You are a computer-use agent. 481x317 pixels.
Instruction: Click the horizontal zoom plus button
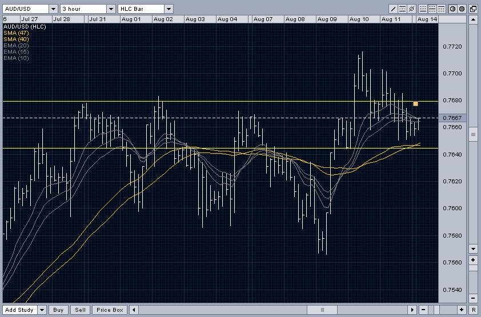click(x=462, y=310)
